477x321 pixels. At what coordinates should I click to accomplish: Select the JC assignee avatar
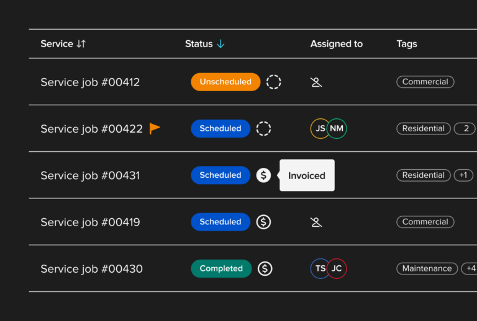[337, 268]
